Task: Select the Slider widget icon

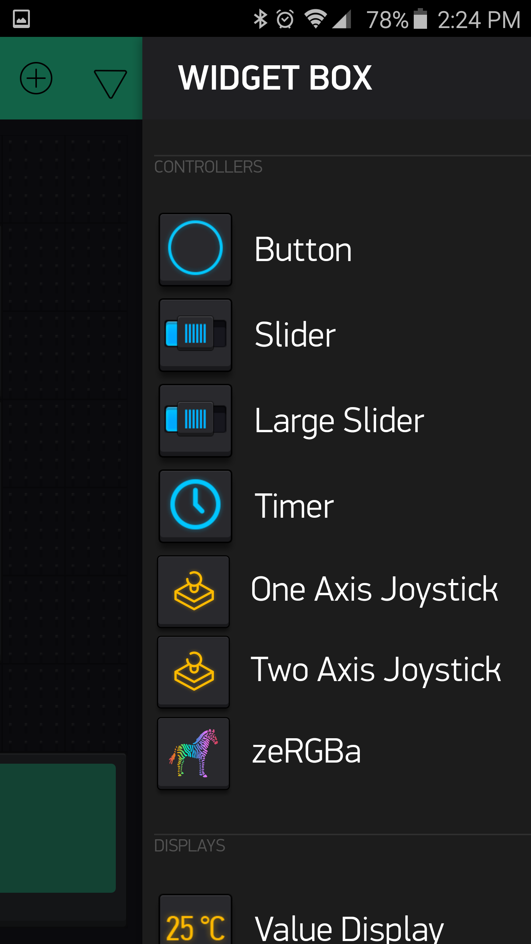Action: pyautogui.click(x=195, y=335)
